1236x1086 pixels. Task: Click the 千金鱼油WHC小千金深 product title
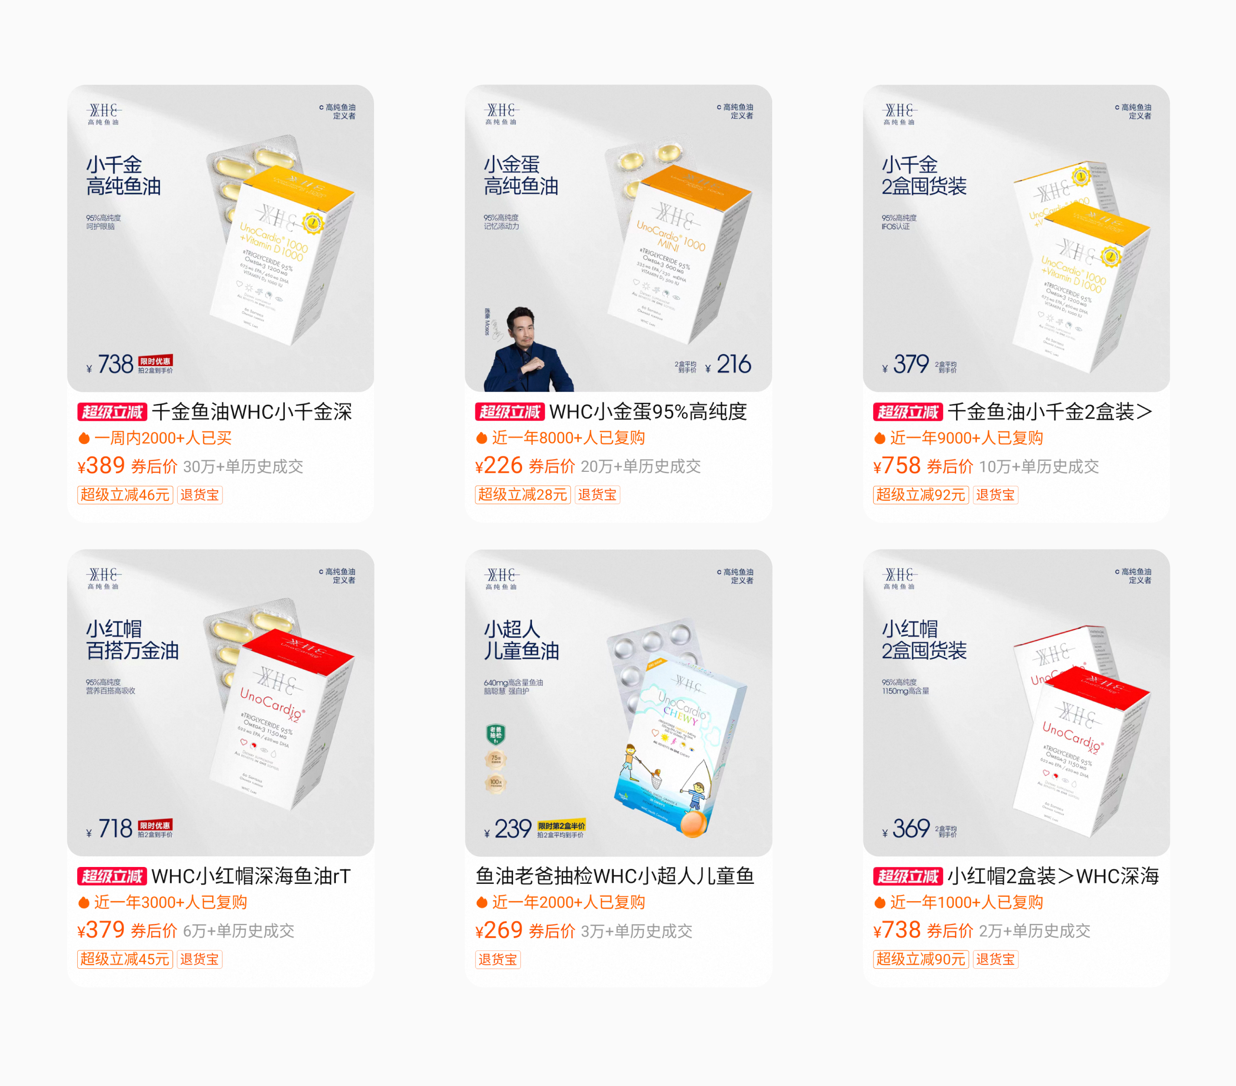click(x=251, y=412)
